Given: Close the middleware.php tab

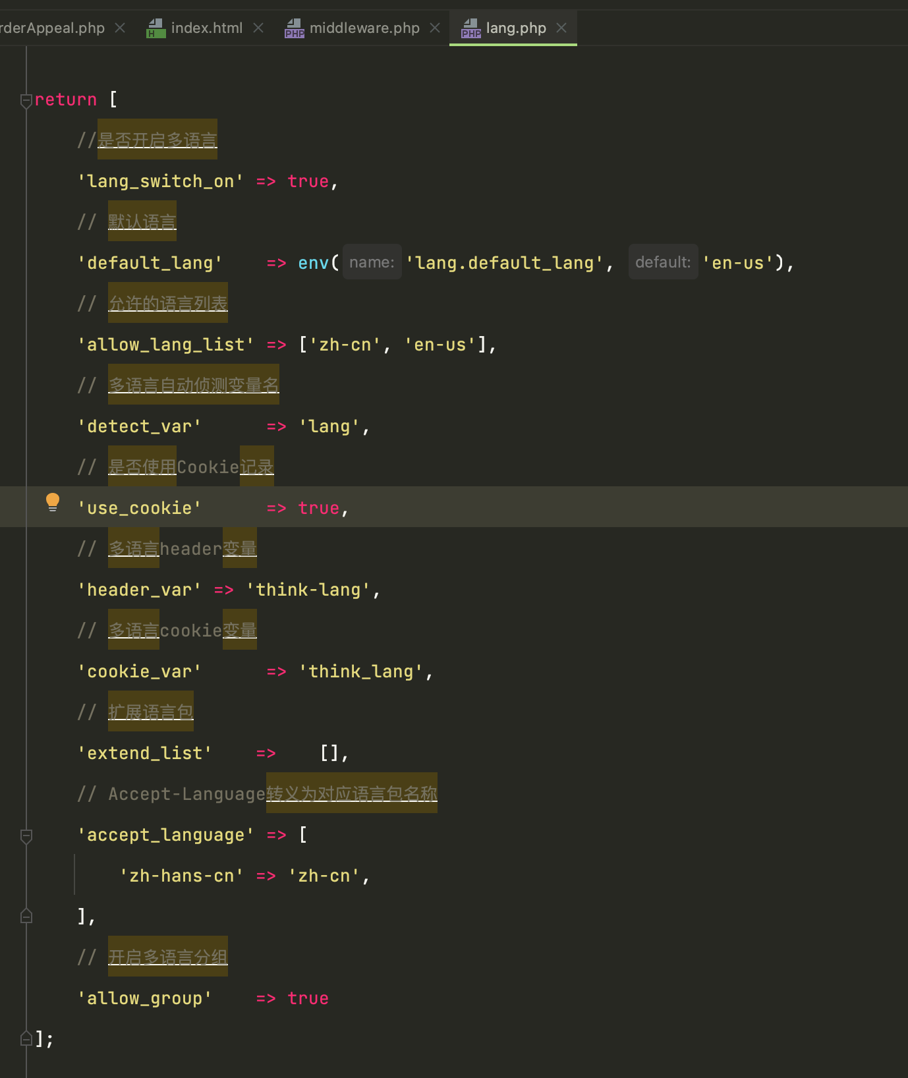Looking at the screenshot, I should tap(435, 28).
